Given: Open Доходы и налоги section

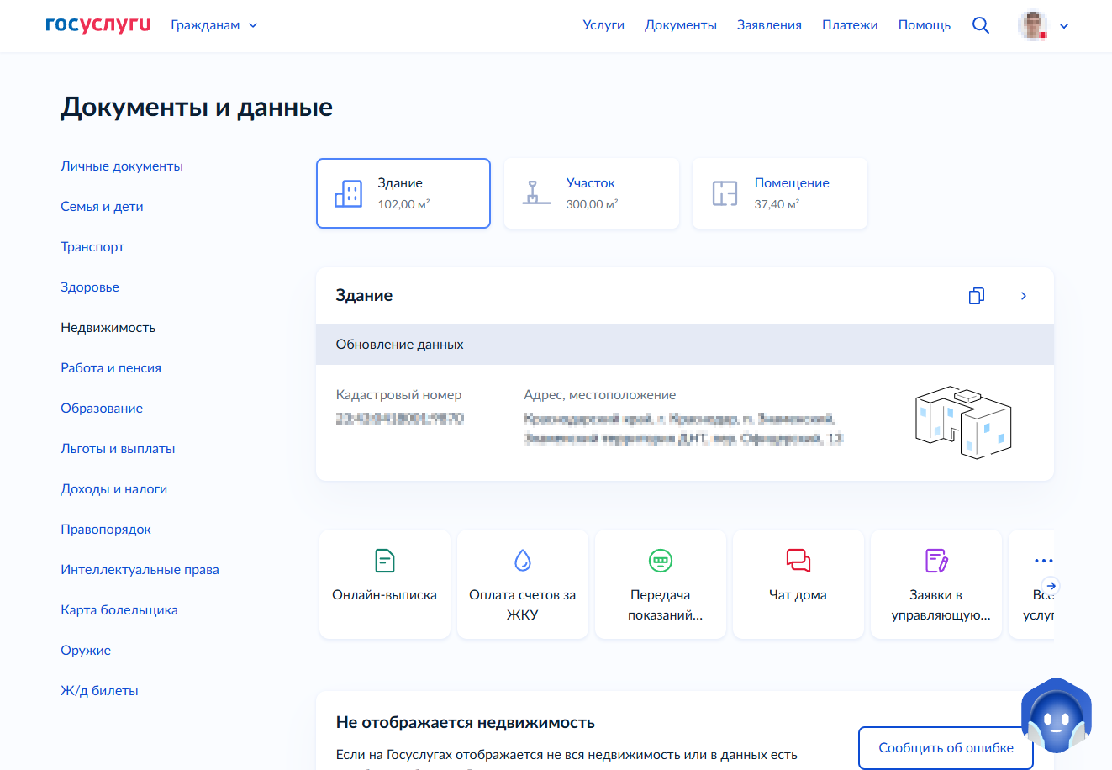Looking at the screenshot, I should 114,489.
